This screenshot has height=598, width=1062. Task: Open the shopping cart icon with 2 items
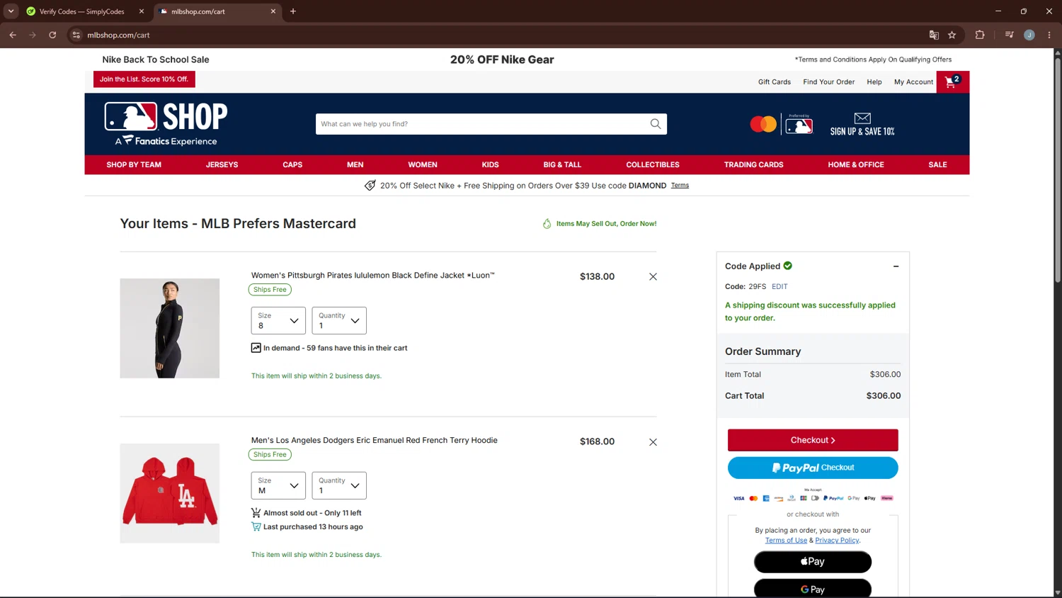click(952, 82)
